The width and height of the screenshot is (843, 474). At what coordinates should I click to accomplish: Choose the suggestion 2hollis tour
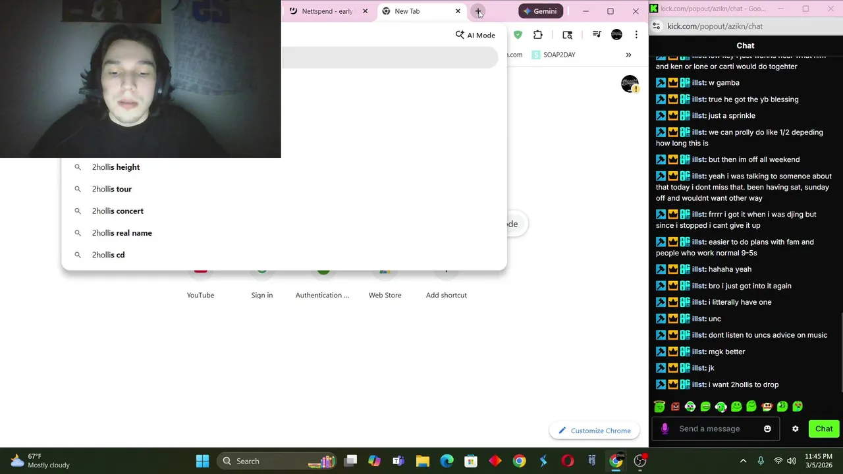pos(284,189)
